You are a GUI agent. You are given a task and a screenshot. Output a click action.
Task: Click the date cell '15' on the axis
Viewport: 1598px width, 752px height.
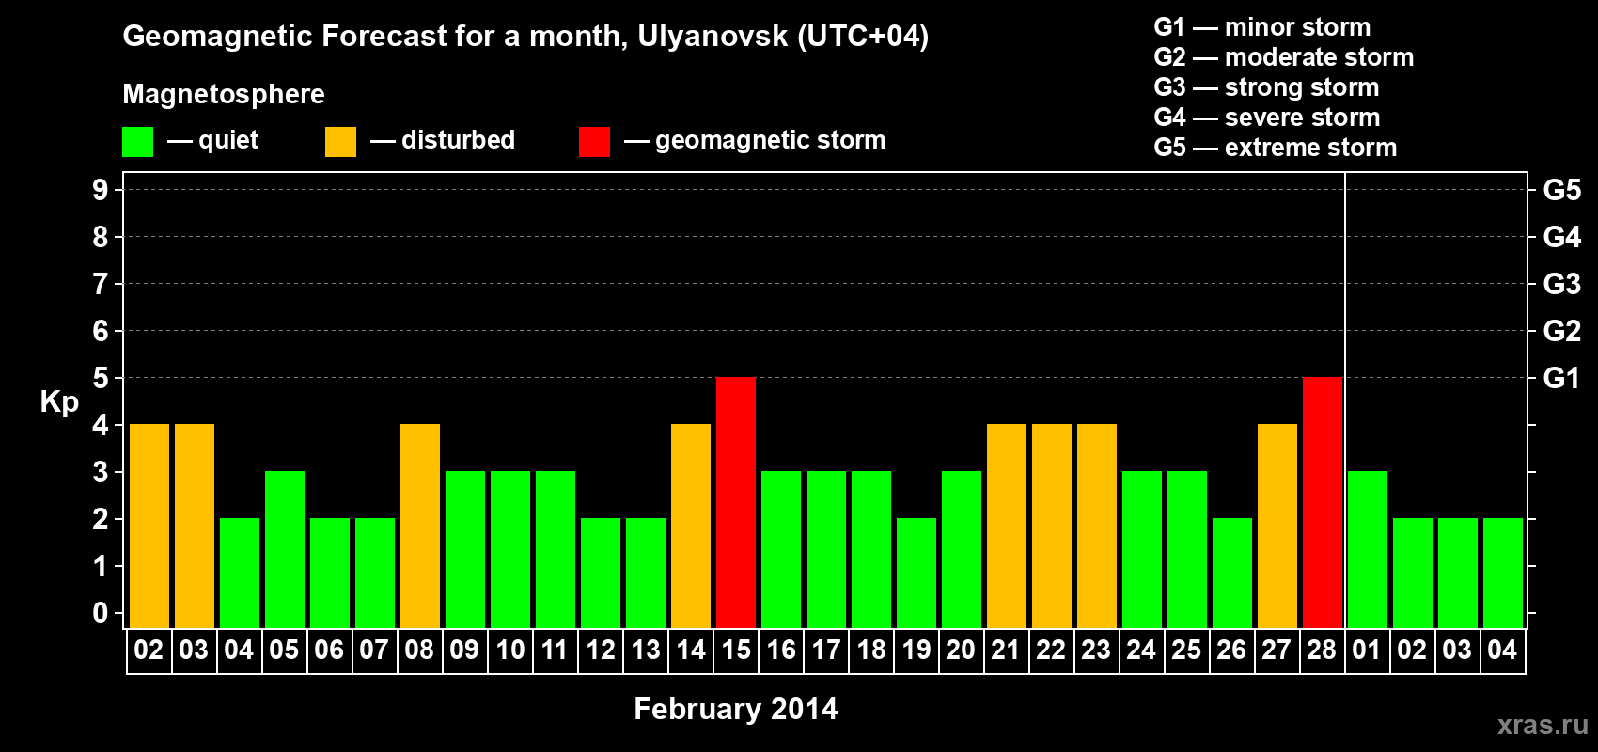point(736,650)
